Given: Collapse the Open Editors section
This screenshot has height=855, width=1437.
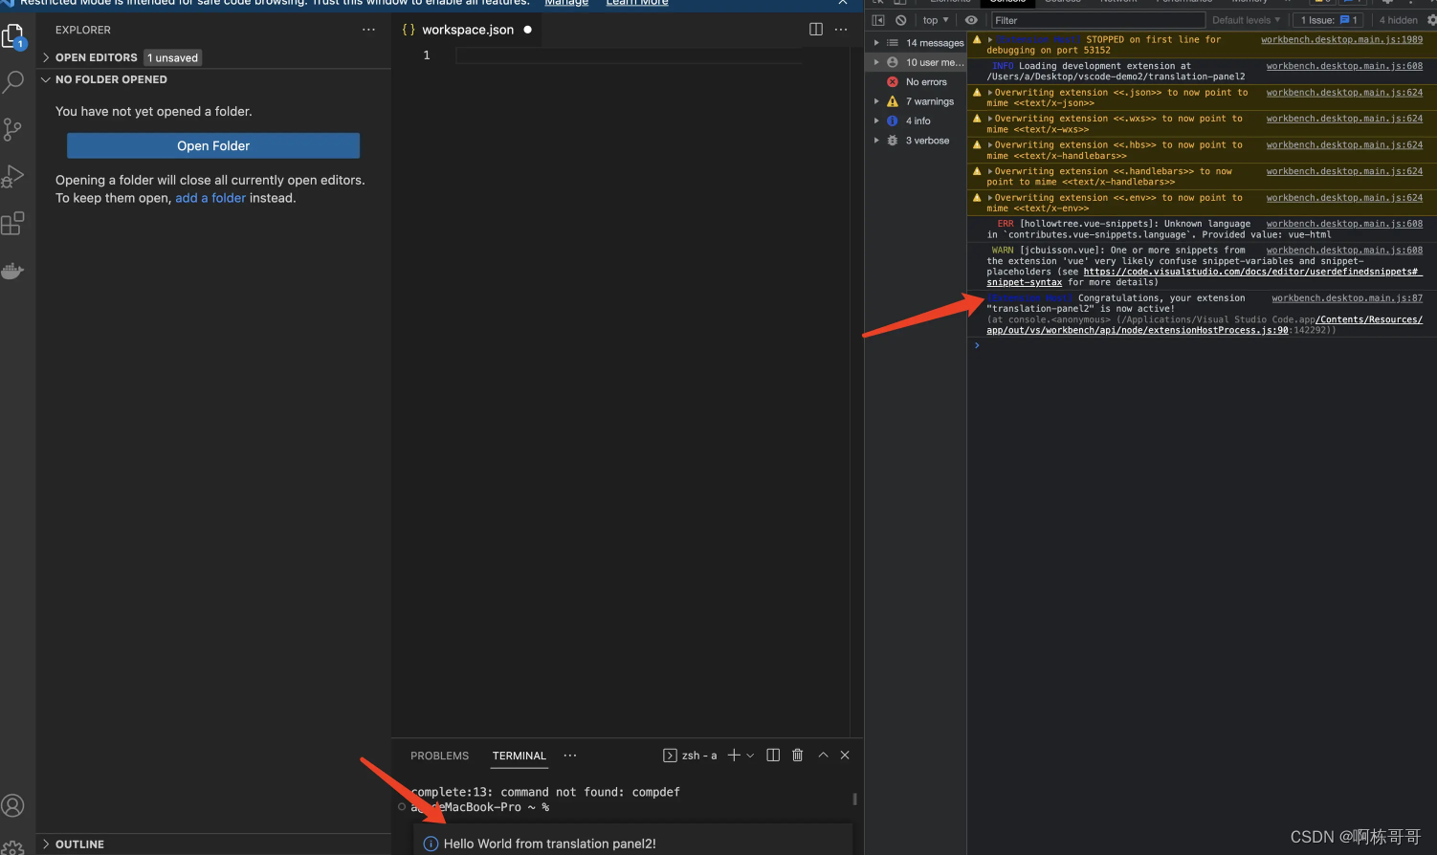Looking at the screenshot, I should (x=46, y=57).
